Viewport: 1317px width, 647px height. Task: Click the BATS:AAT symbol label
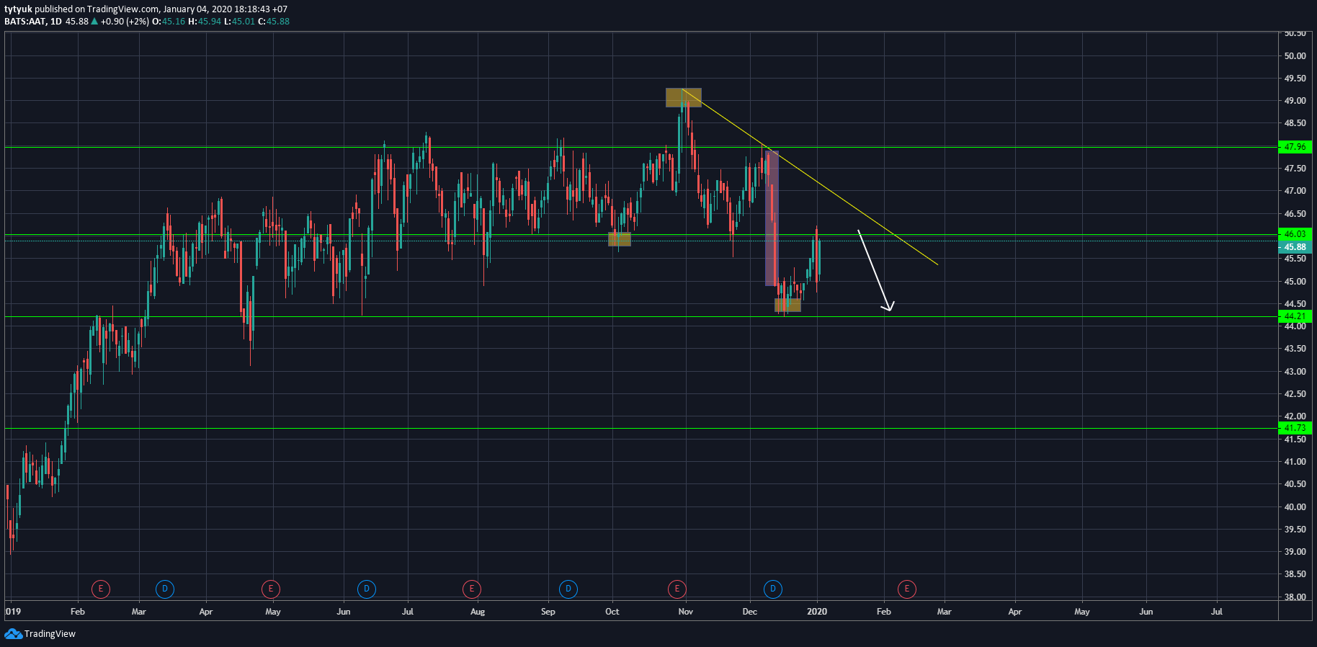25,22
